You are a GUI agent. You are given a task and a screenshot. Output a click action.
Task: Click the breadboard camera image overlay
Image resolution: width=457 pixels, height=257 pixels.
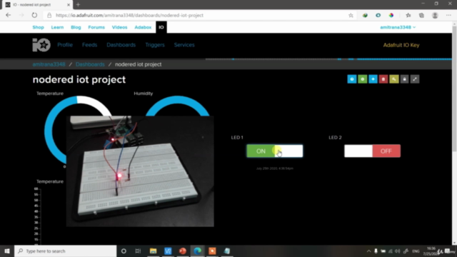[140, 171]
